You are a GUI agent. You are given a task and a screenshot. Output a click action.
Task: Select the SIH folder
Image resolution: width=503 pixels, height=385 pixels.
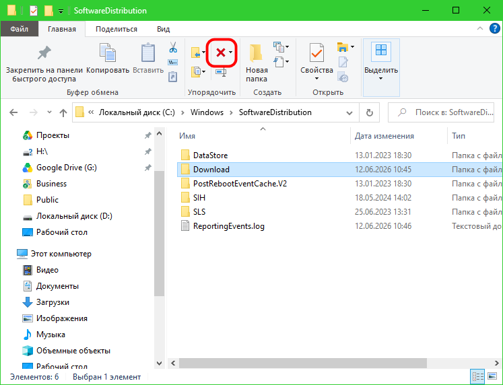(x=199, y=197)
